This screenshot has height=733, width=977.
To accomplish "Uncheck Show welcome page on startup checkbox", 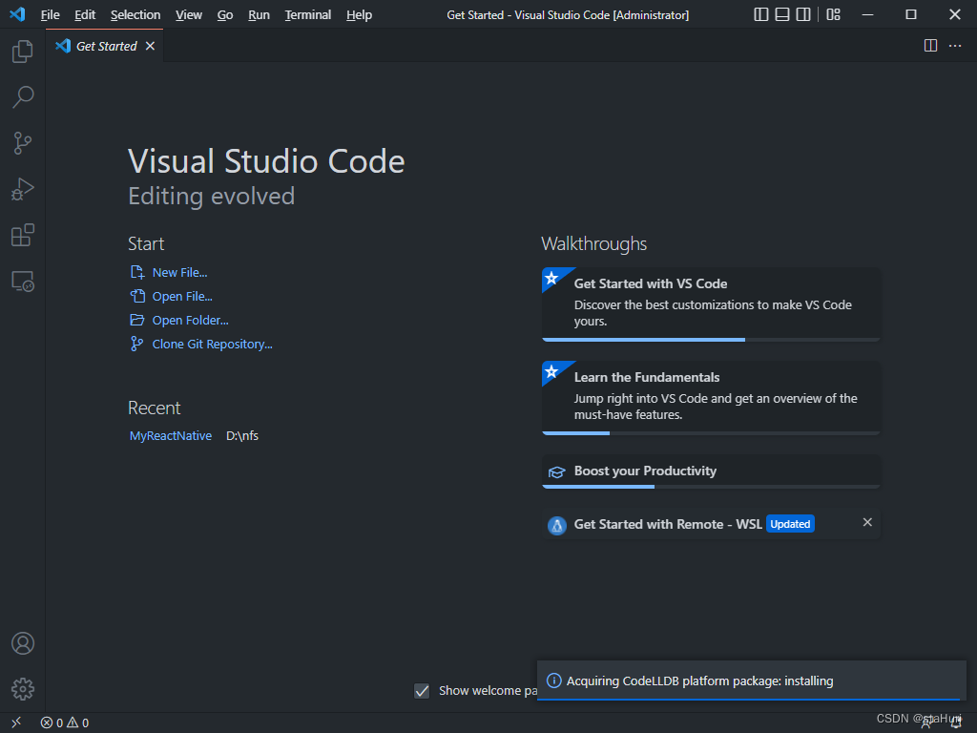I will click(x=422, y=691).
